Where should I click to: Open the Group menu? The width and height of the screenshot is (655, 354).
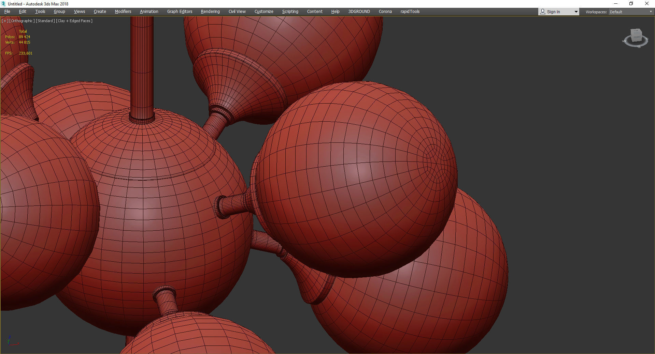point(59,12)
